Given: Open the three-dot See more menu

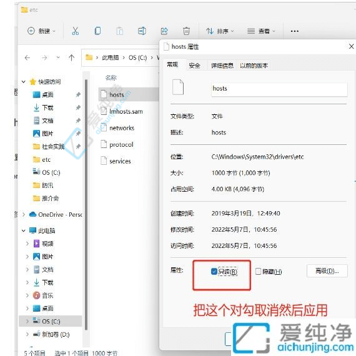Looking at the screenshot, I should coord(294,31).
